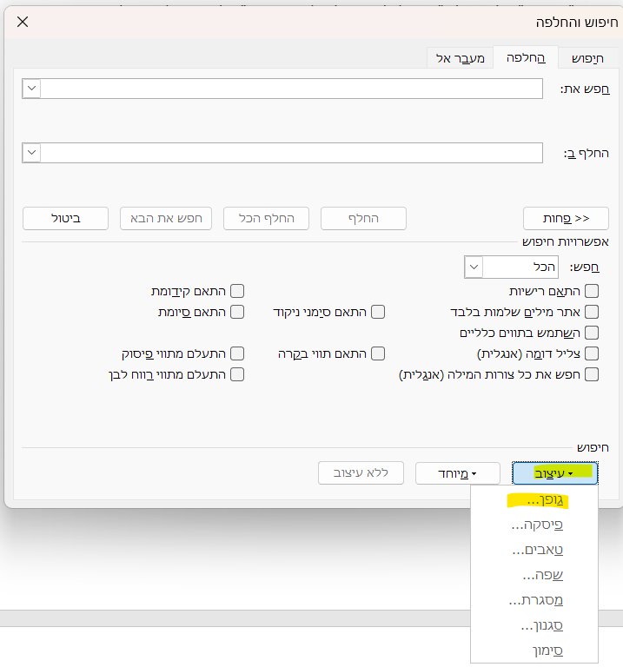Enable צליל דומה (אנגלית) checkbox

[x=592, y=353]
